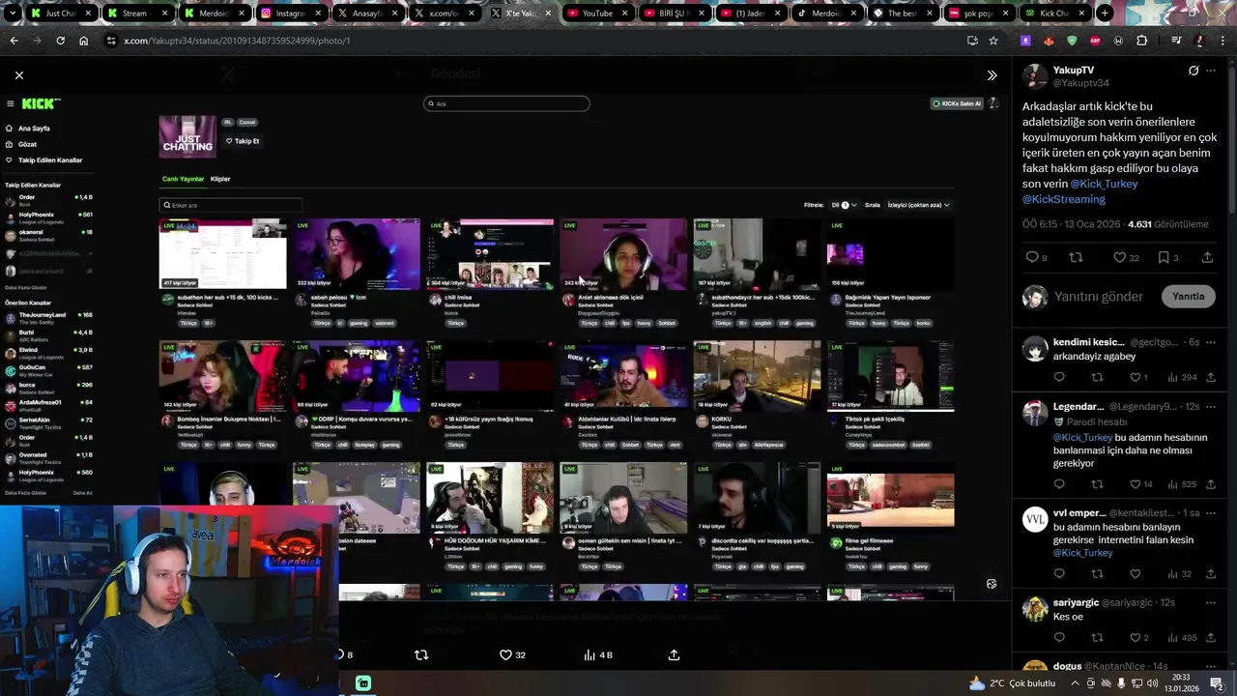Like the 'arkandayiz agabey' reply
The image size is (1237, 696).
[x=1138, y=377]
